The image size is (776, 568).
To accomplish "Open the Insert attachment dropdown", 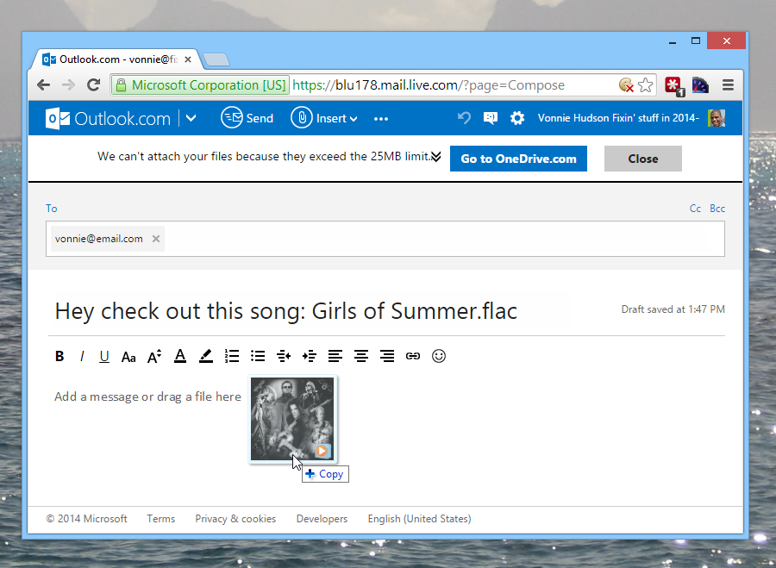I will tap(324, 118).
